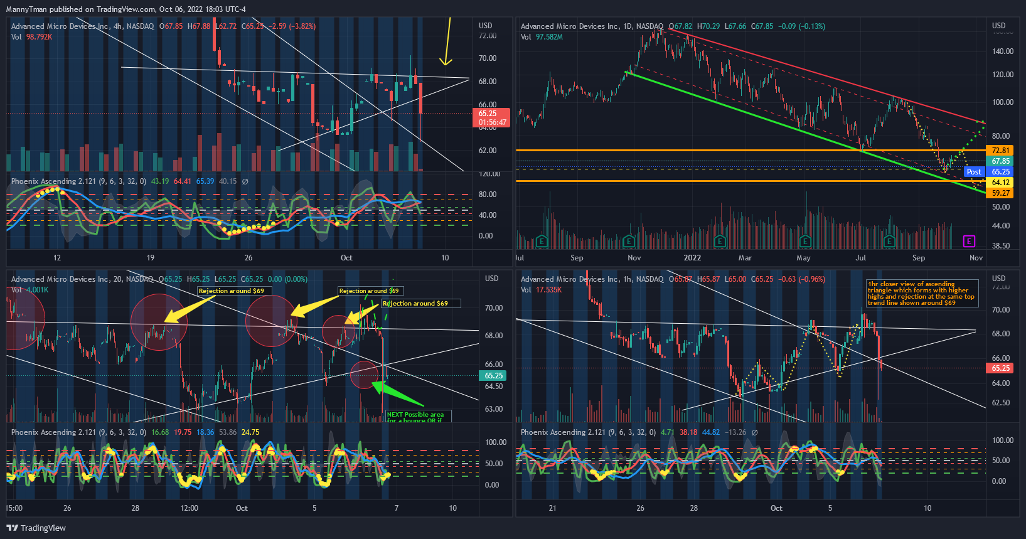This screenshot has width=1026, height=539.
Task: Click the earnings E marker between 2022 and Mar
Action: (720, 241)
